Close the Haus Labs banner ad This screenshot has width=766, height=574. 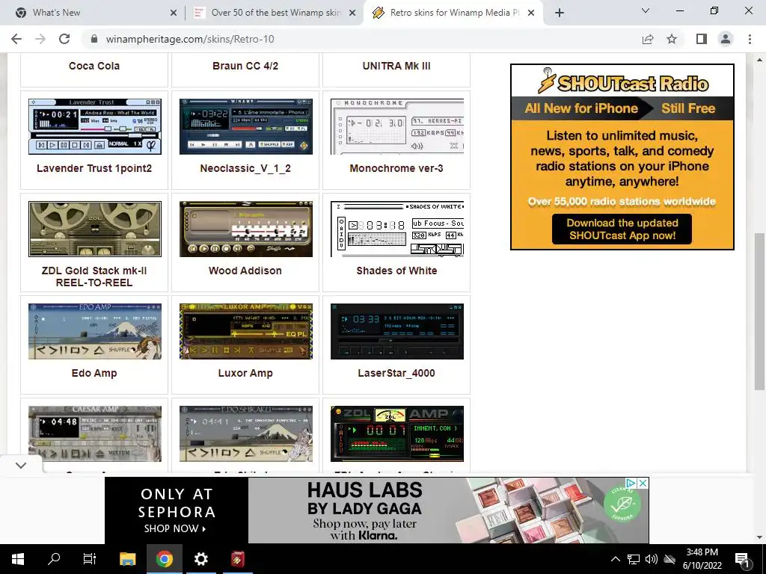click(x=643, y=483)
